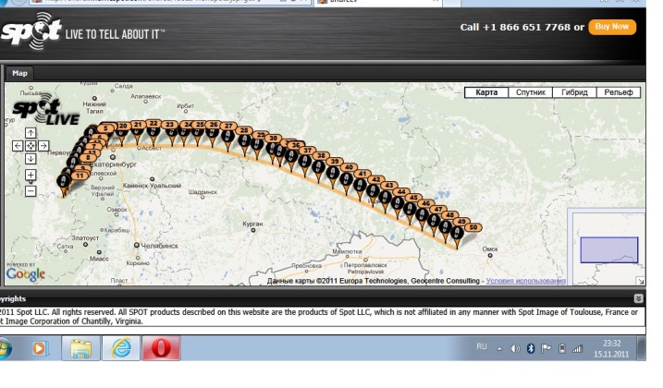This screenshot has width=663, height=388.
Task: Click the Buy Now button
Action: click(612, 27)
